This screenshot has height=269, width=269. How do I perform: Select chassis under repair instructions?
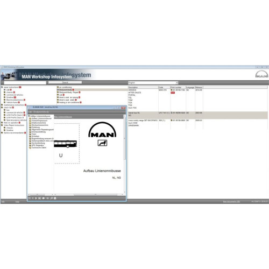tap(10, 92)
